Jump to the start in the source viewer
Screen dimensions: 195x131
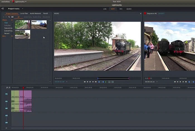[85, 82]
